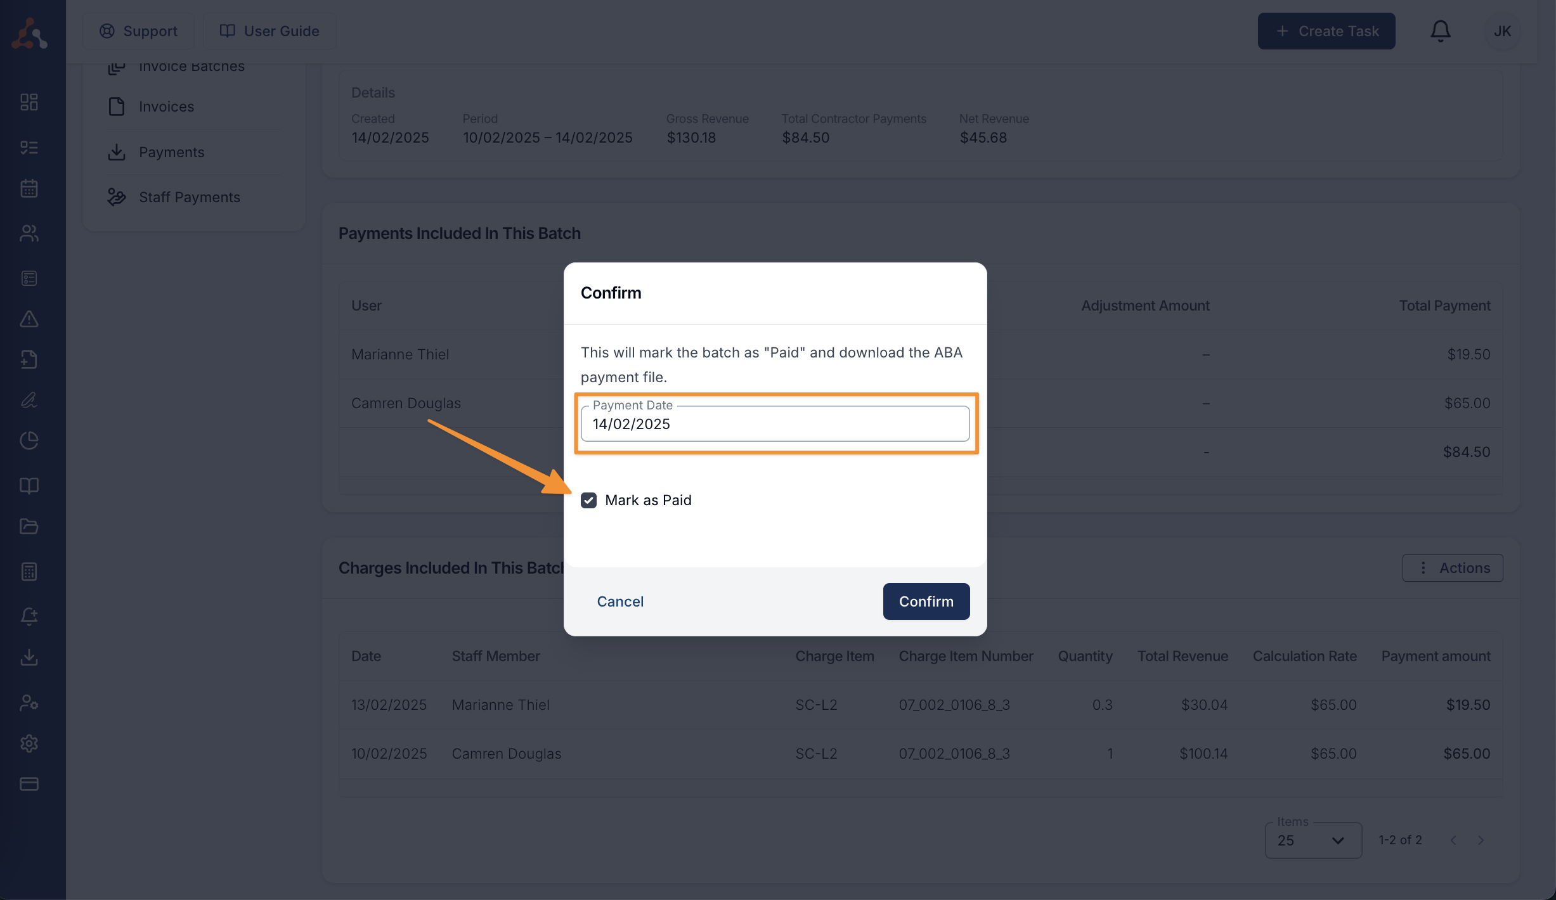Screen dimensions: 1556x900
Task: Expand the Items per page dropdown
Action: click(x=1313, y=840)
